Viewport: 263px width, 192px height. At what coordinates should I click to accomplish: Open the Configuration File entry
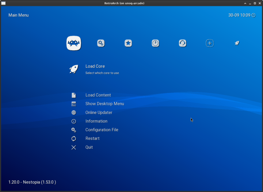[x=102, y=130]
